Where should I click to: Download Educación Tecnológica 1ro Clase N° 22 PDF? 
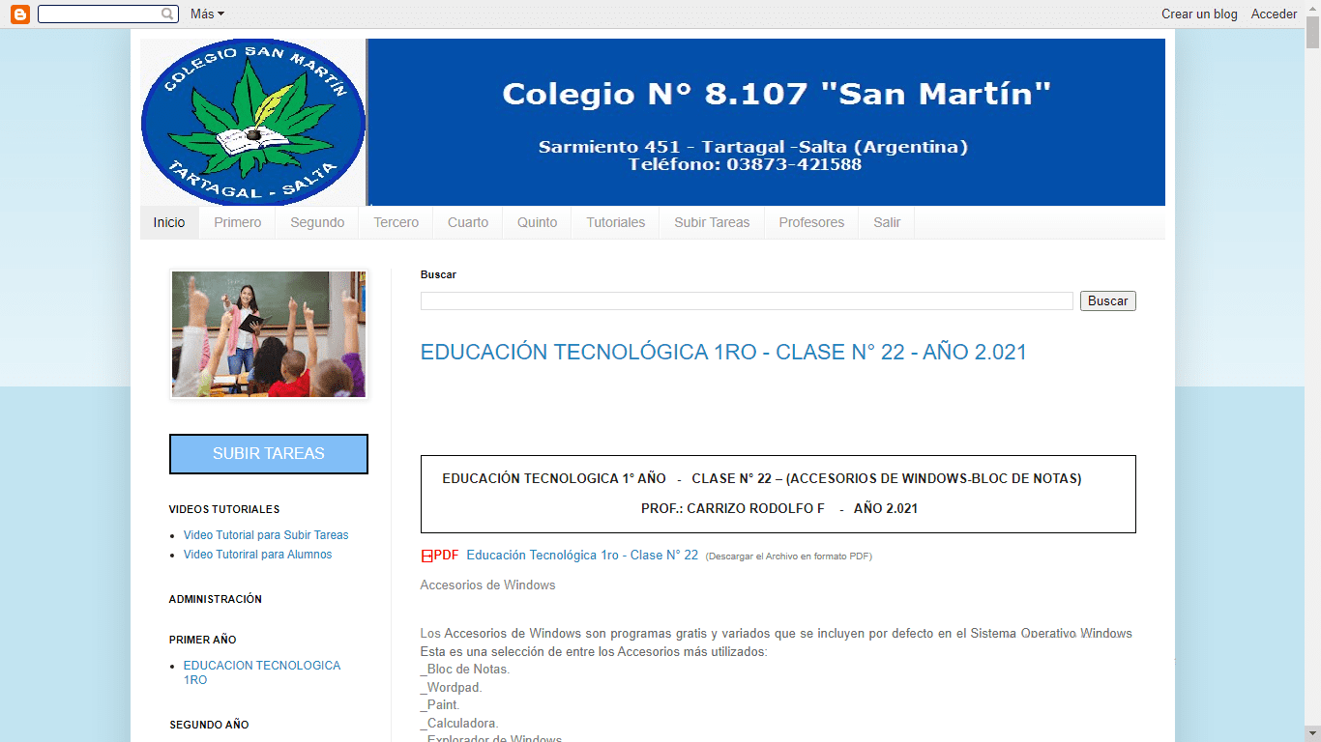point(581,556)
